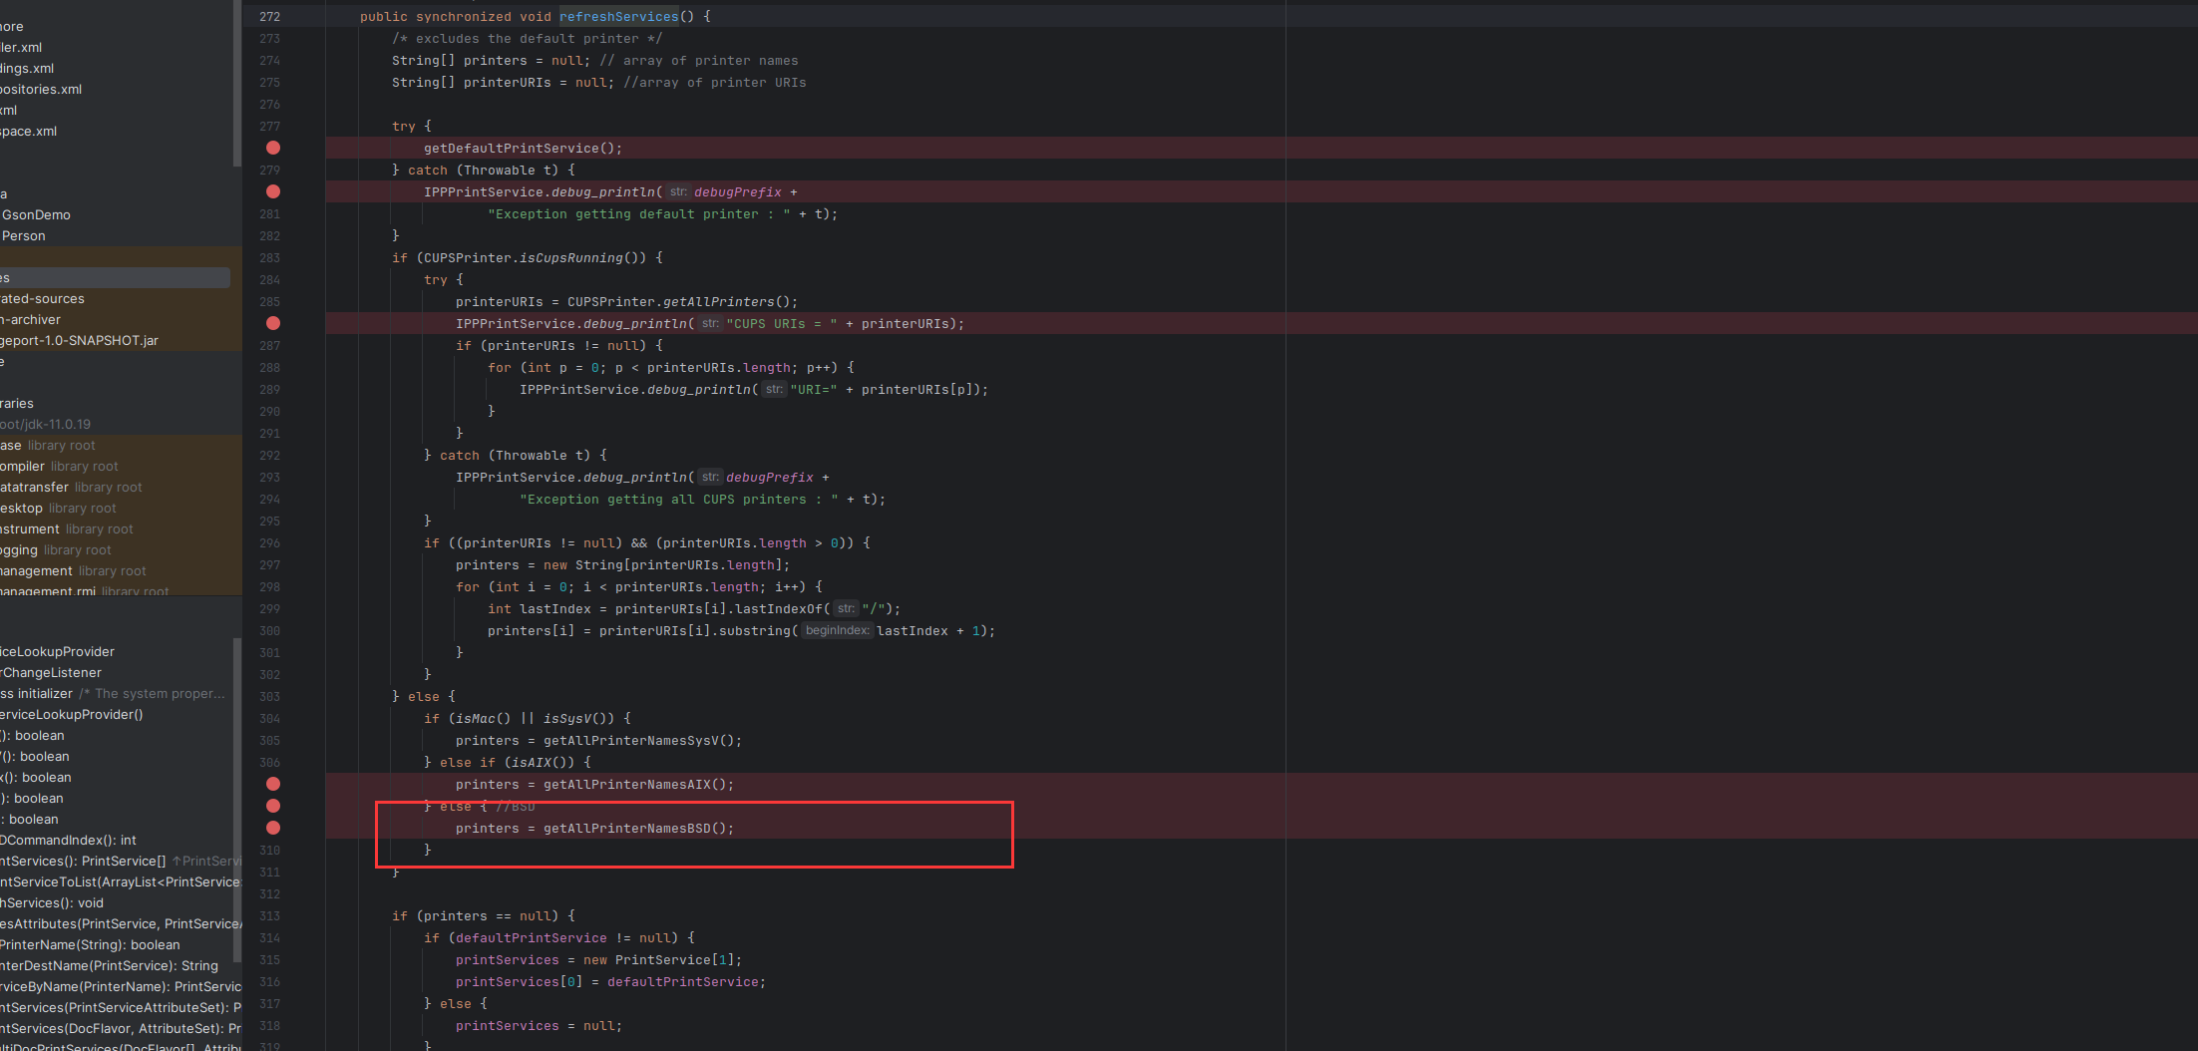
Task: Click comment "excludes the default printer"
Action: tap(527, 39)
